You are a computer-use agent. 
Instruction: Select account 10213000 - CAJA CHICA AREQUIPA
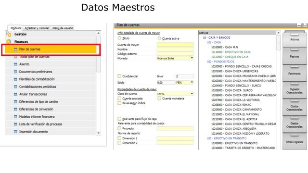click(x=234, y=129)
